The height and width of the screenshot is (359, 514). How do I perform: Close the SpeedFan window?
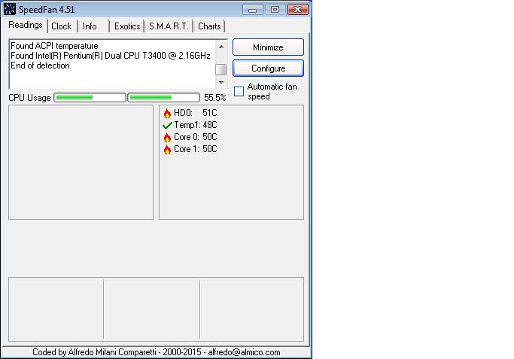(x=298, y=10)
